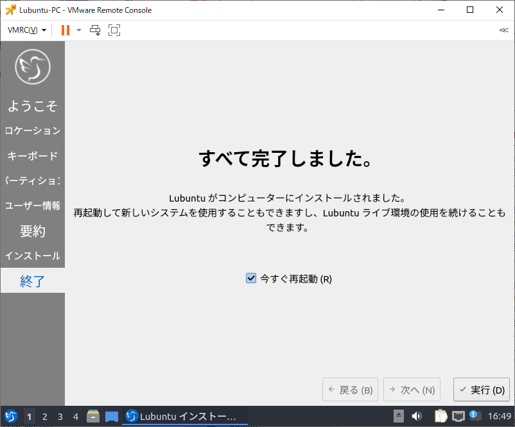The height and width of the screenshot is (427, 515).
Task: Minimize the VMware Remote Console window
Action: click(x=441, y=10)
